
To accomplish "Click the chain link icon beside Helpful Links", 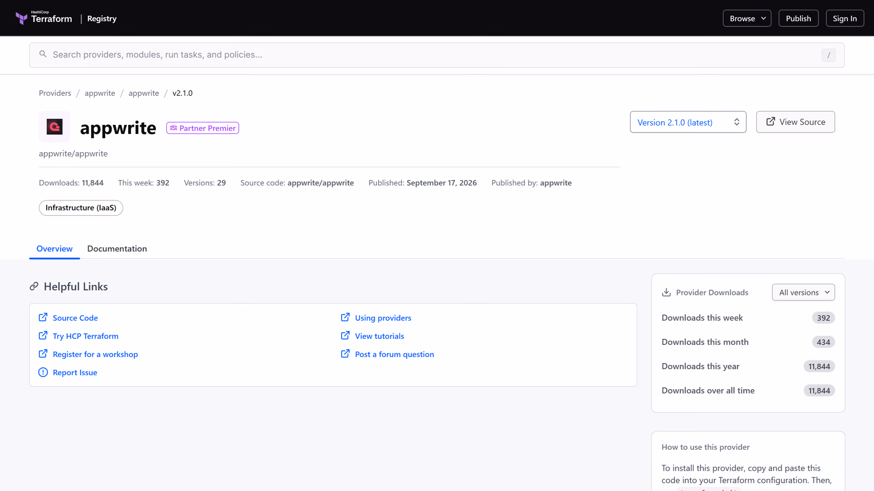I will click(x=34, y=287).
